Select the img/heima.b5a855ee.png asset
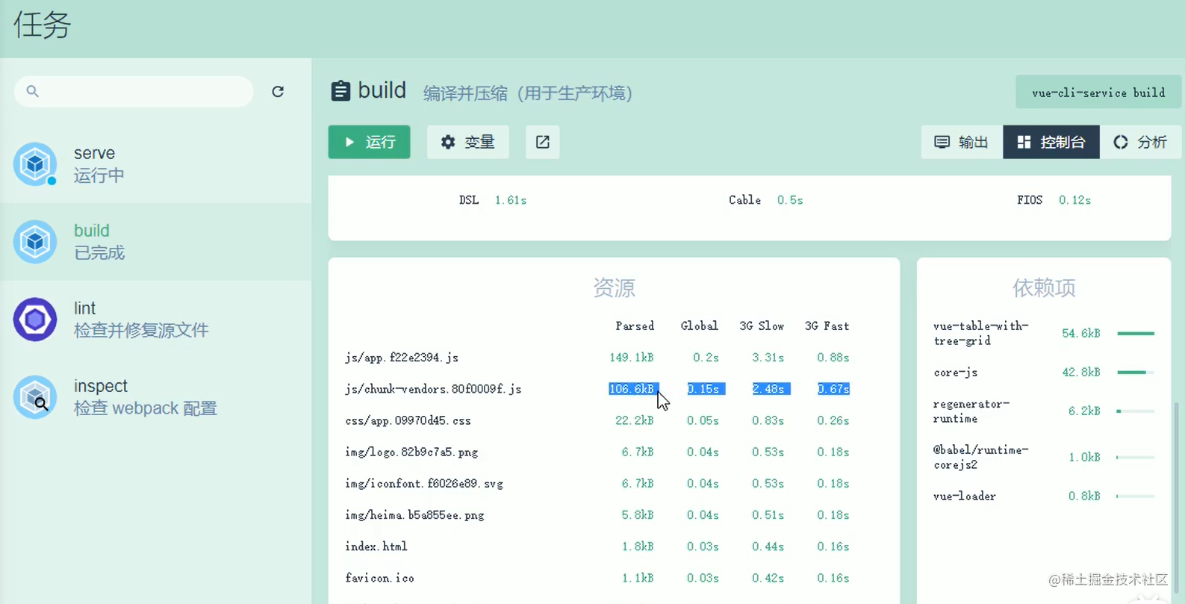This screenshot has width=1185, height=604. coord(414,514)
